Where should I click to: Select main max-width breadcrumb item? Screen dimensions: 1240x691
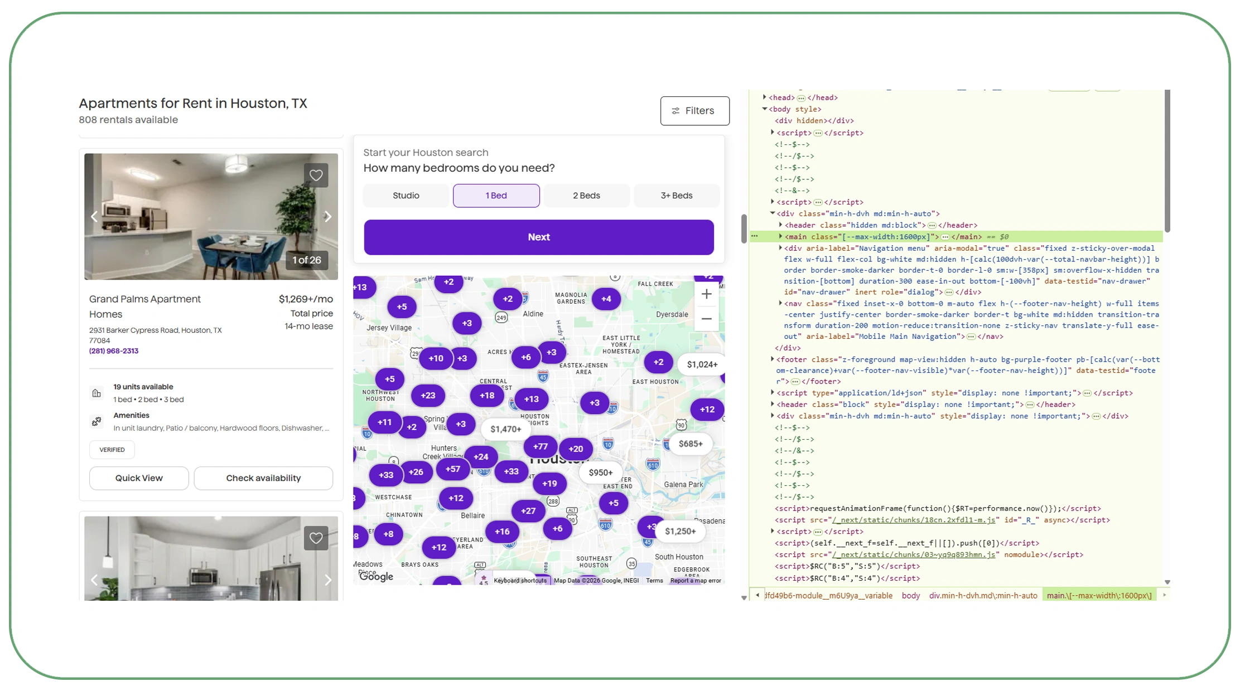[1099, 596]
